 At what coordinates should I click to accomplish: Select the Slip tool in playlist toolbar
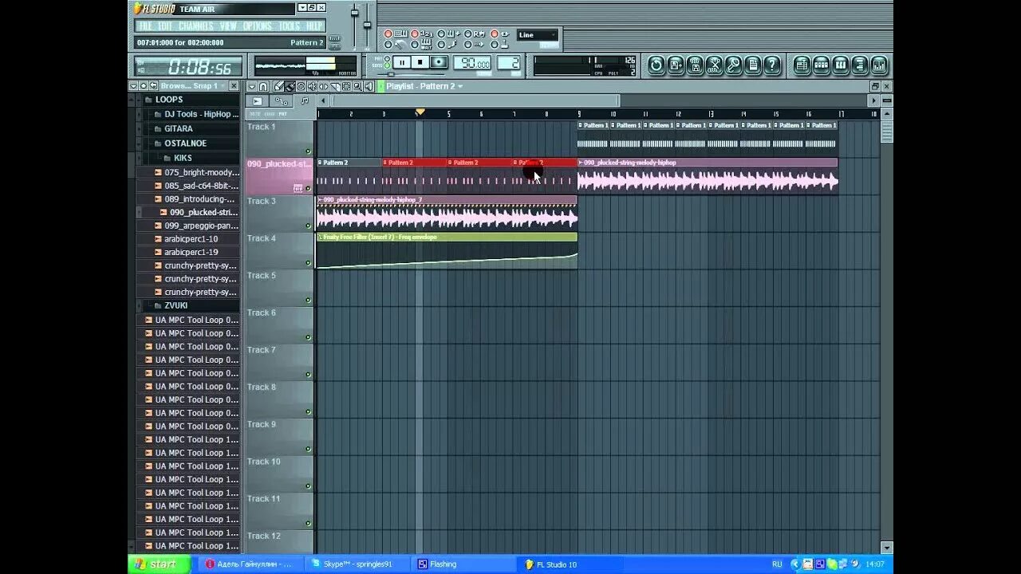(323, 86)
